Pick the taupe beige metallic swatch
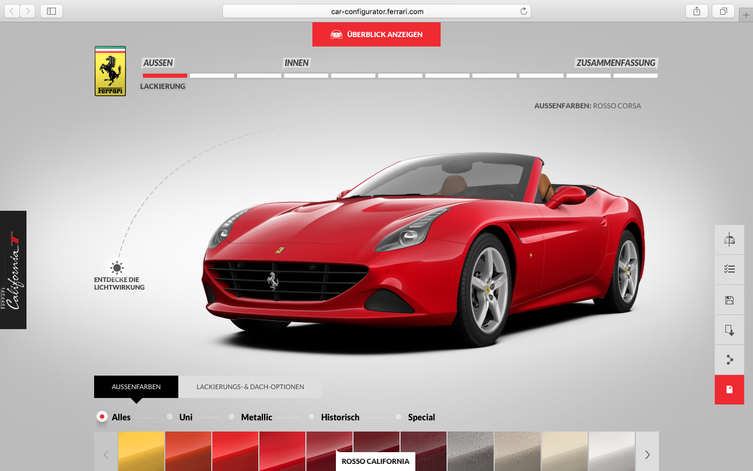The image size is (753, 471). 518,451
